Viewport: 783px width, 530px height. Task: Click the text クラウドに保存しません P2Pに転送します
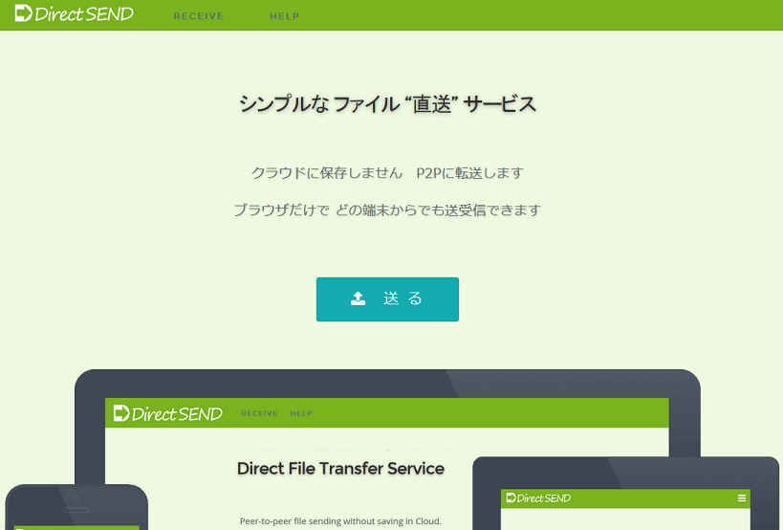387,173
